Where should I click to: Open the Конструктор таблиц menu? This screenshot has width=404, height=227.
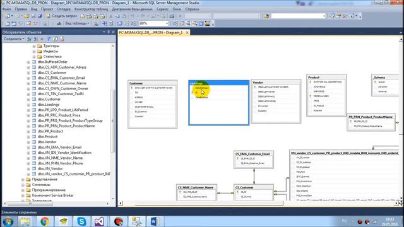[91, 9]
